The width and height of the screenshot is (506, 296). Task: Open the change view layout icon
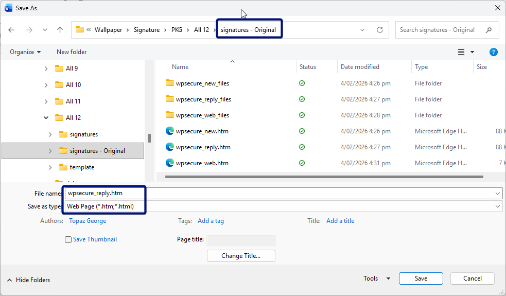[x=461, y=52]
